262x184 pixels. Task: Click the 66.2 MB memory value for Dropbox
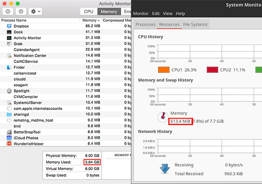pos(93,26)
